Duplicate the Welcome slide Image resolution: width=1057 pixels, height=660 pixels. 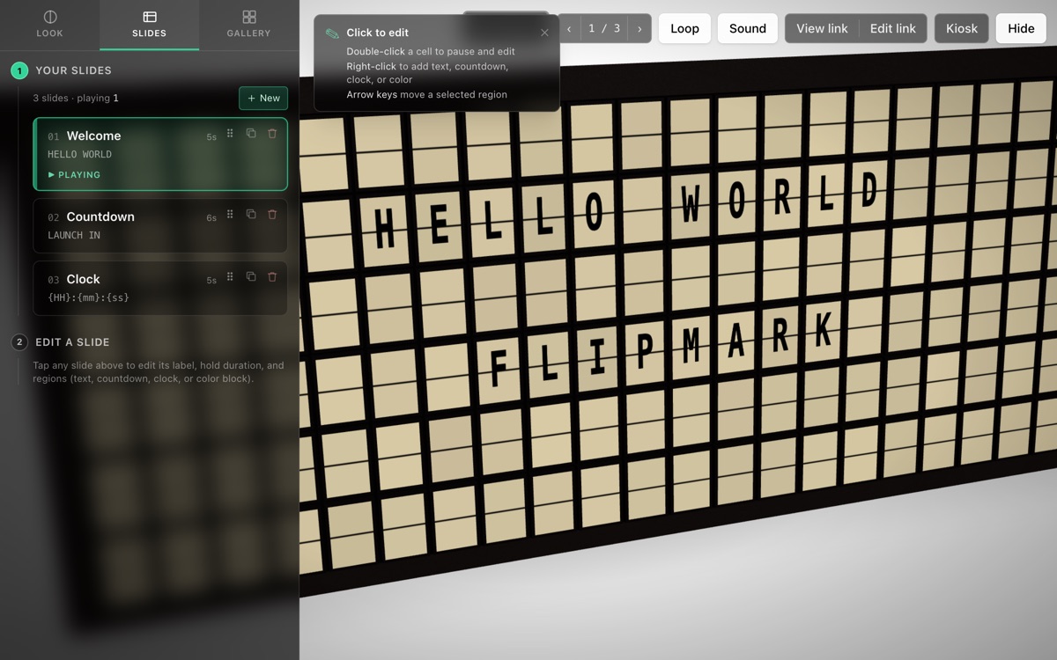[251, 134]
